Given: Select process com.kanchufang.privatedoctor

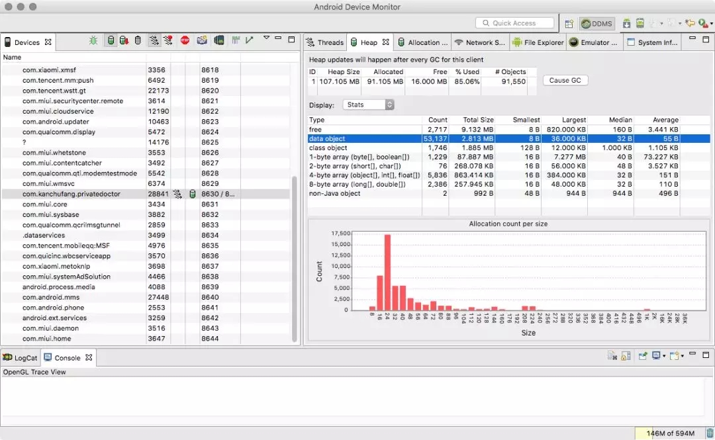Looking at the screenshot, I should (x=146, y=194).
